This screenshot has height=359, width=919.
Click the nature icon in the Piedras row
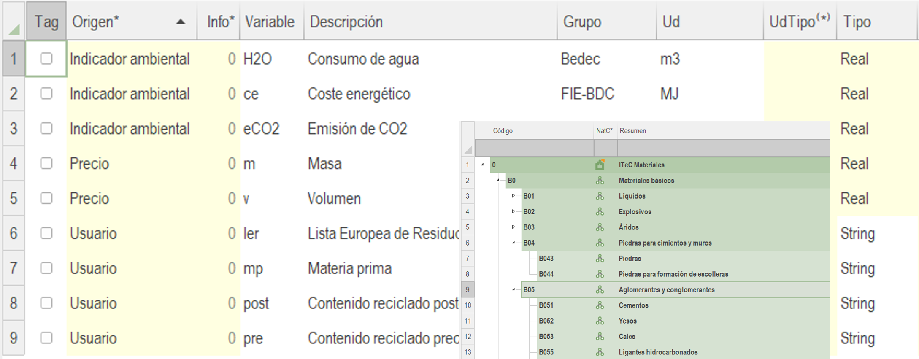(600, 259)
